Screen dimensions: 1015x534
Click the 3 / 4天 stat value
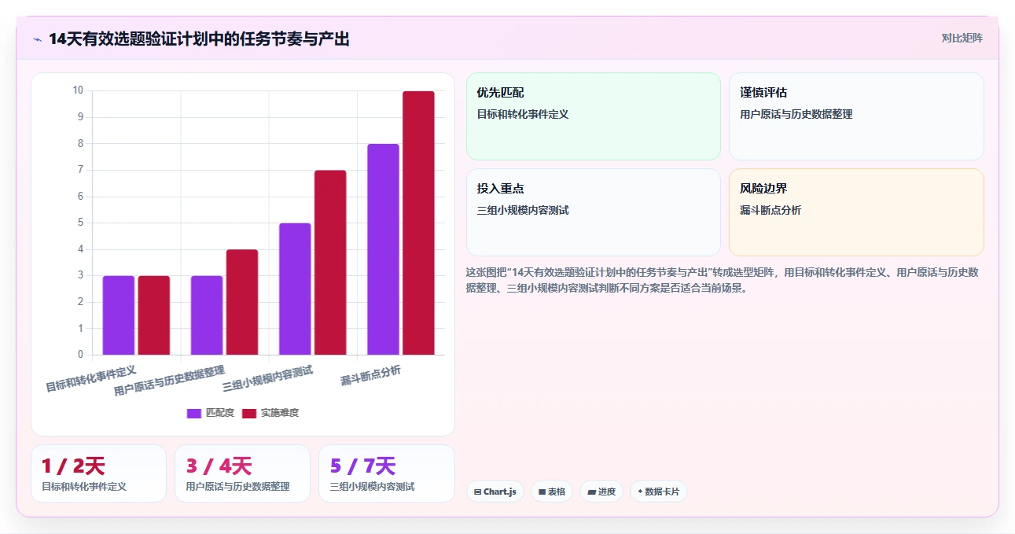[x=219, y=466]
